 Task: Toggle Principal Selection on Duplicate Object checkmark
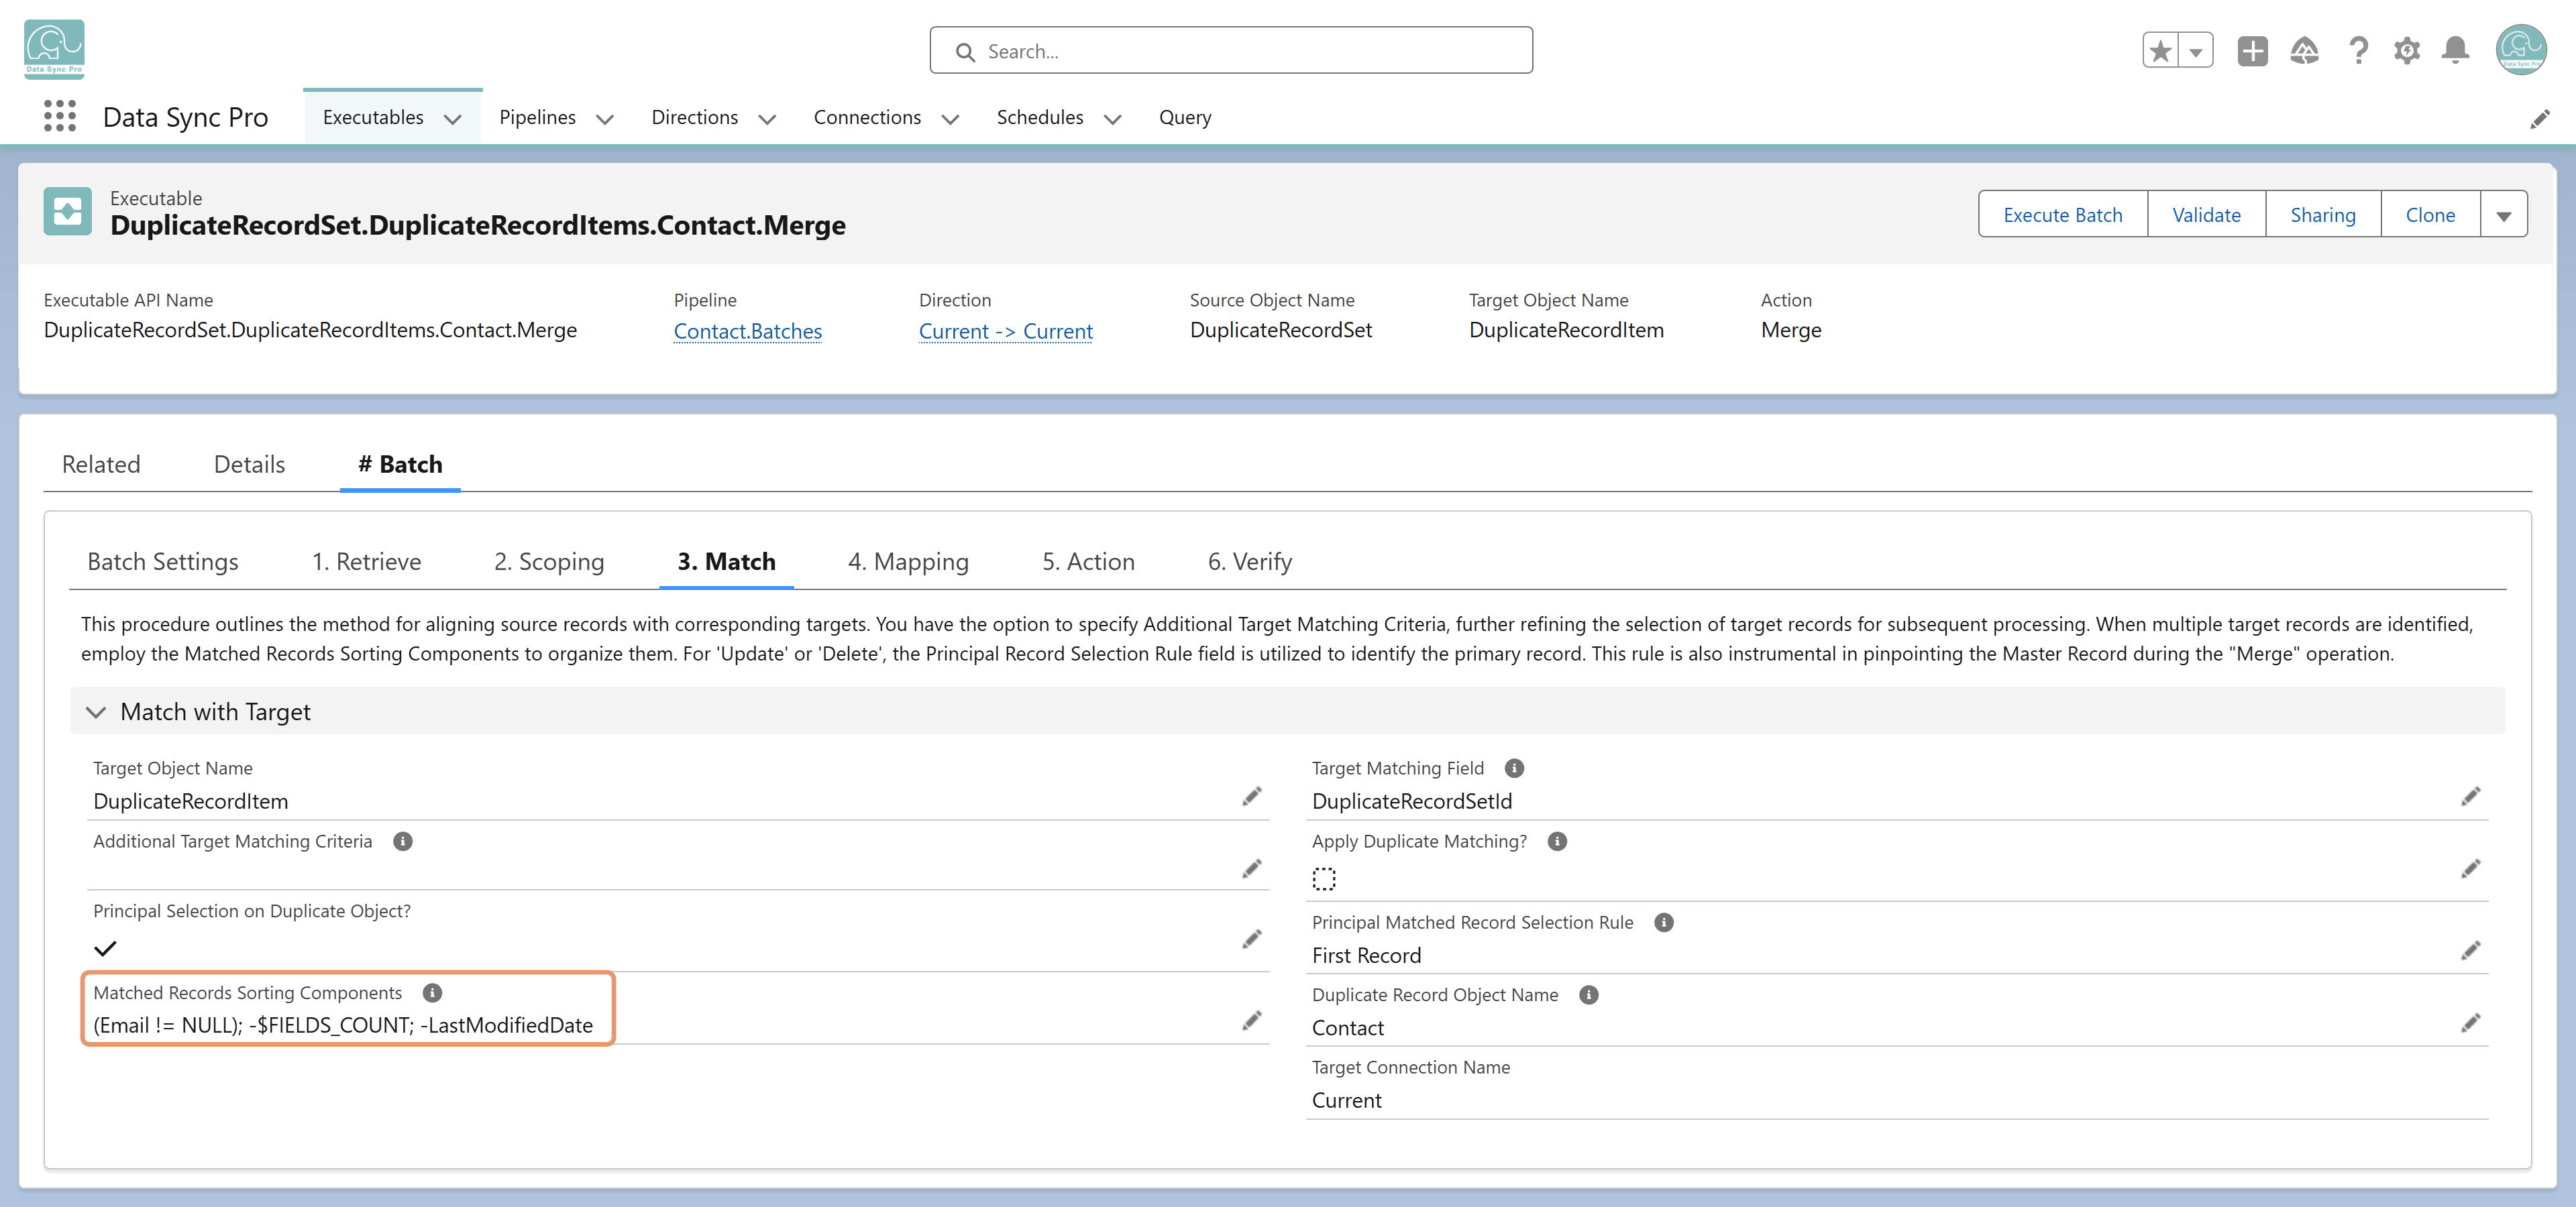coord(105,948)
